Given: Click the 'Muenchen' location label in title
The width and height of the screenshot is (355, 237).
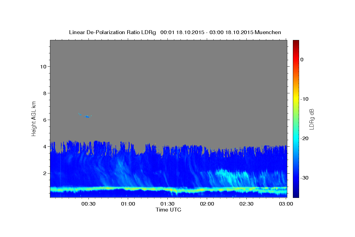Looking at the screenshot, I should tap(267, 32).
